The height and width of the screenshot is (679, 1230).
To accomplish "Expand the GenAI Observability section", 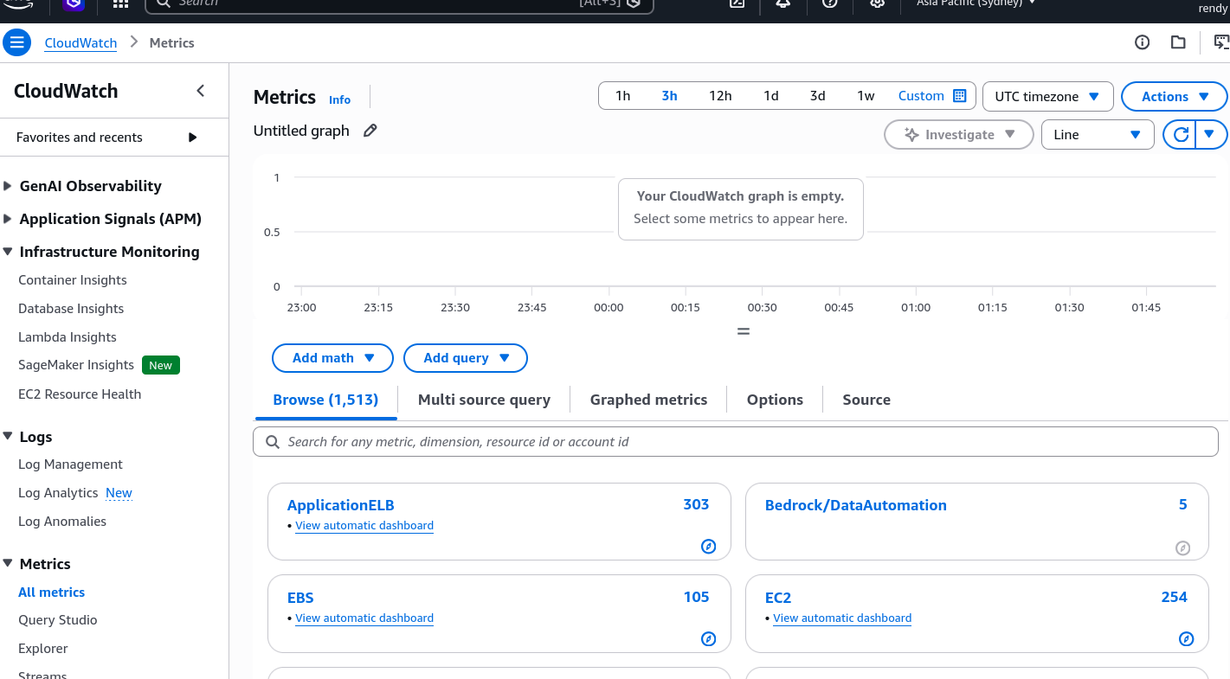I will 8,186.
